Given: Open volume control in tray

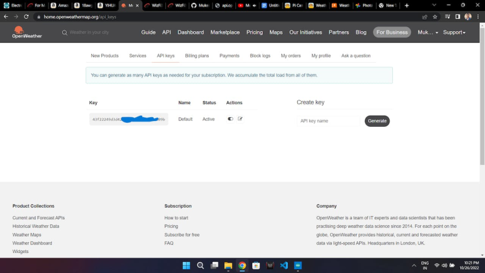Looking at the screenshot, I should [x=444, y=265].
